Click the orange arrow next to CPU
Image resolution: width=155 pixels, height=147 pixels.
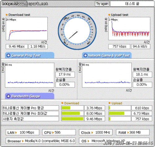pyautogui.click(x=53, y=132)
